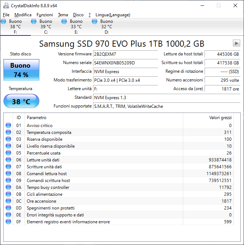Click status icon for Spegnimenti non protetti

pos(8,208)
